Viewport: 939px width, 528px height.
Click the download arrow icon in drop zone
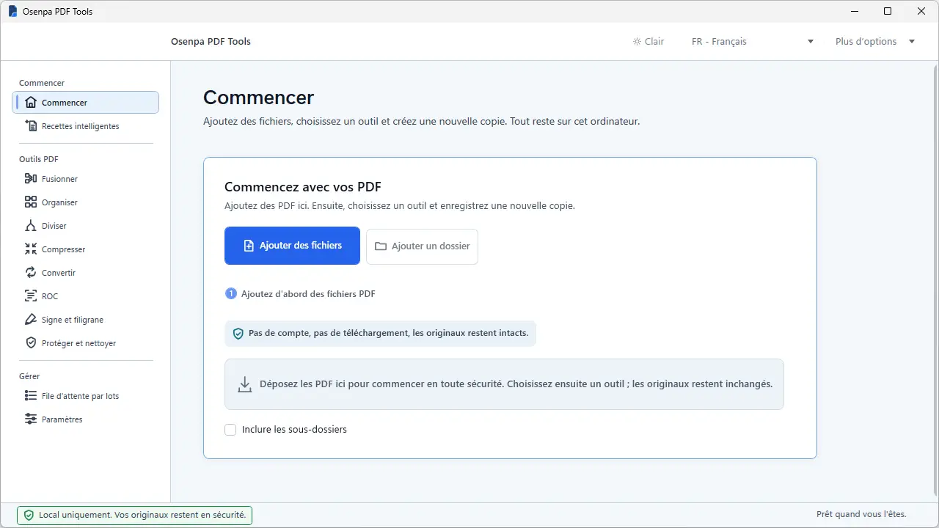tap(245, 384)
